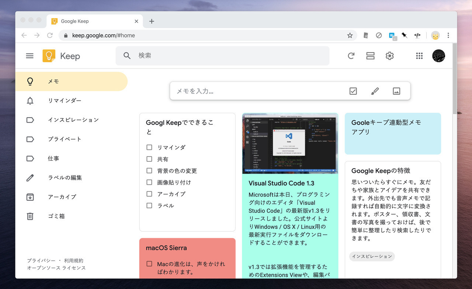Screen dimensions: 472x289
Task: Open the Chrome three-dot menu
Action: (x=448, y=35)
